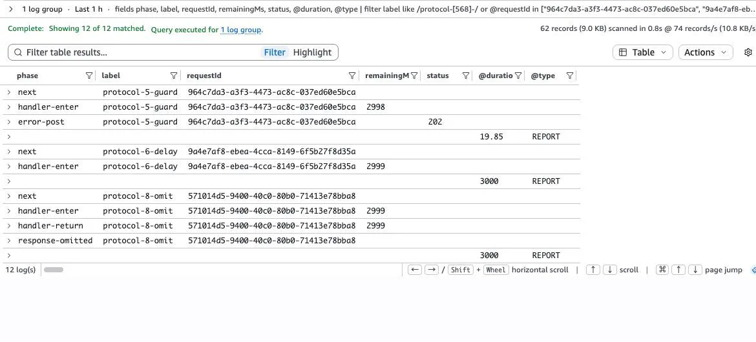Click the Wheel key hint

[x=496, y=270]
